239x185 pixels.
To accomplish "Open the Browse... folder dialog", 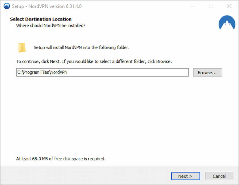I will point(207,72).
